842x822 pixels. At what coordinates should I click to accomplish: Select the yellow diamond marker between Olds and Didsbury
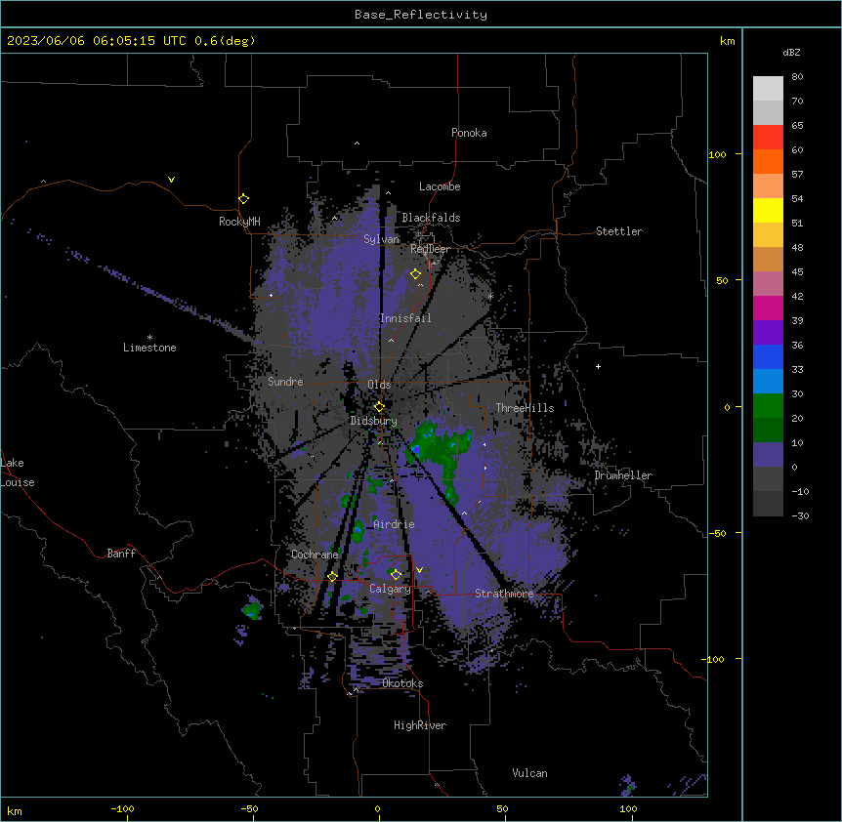coord(379,407)
